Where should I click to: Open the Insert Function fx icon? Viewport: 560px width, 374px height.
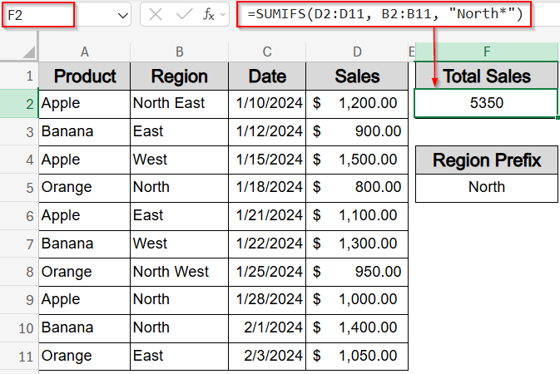(208, 15)
